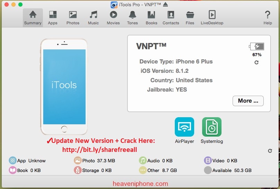Click Video 0 KB text

(x=225, y=161)
